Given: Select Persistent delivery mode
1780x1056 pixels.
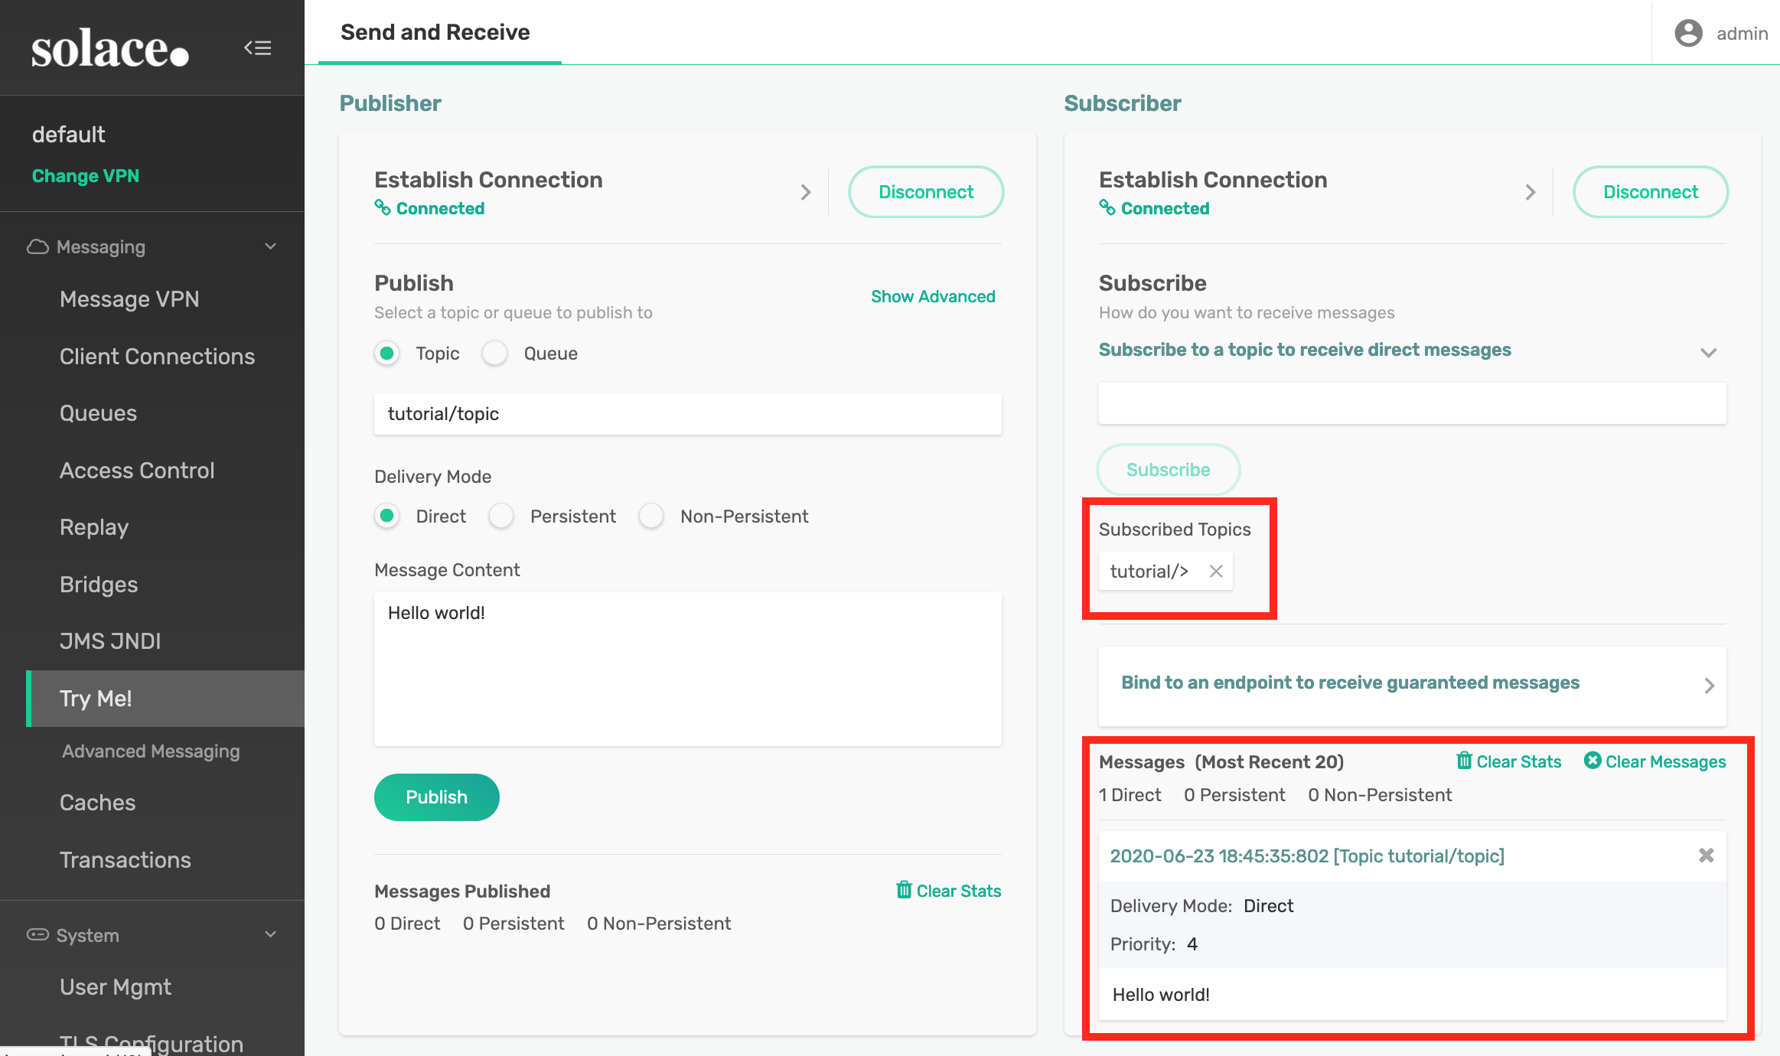Looking at the screenshot, I should pyautogui.click(x=501, y=517).
